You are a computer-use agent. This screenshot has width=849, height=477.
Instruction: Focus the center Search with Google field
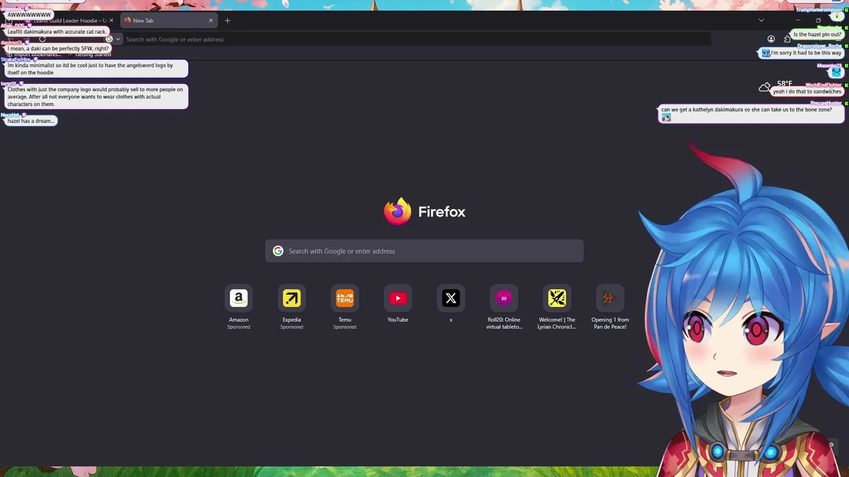click(x=424, y=251)
